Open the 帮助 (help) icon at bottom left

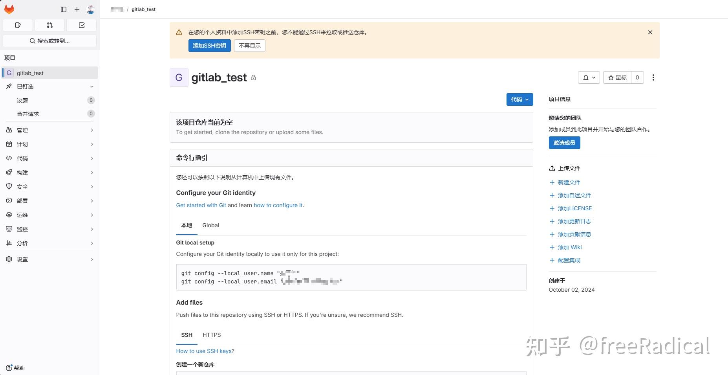pos(9,368)
